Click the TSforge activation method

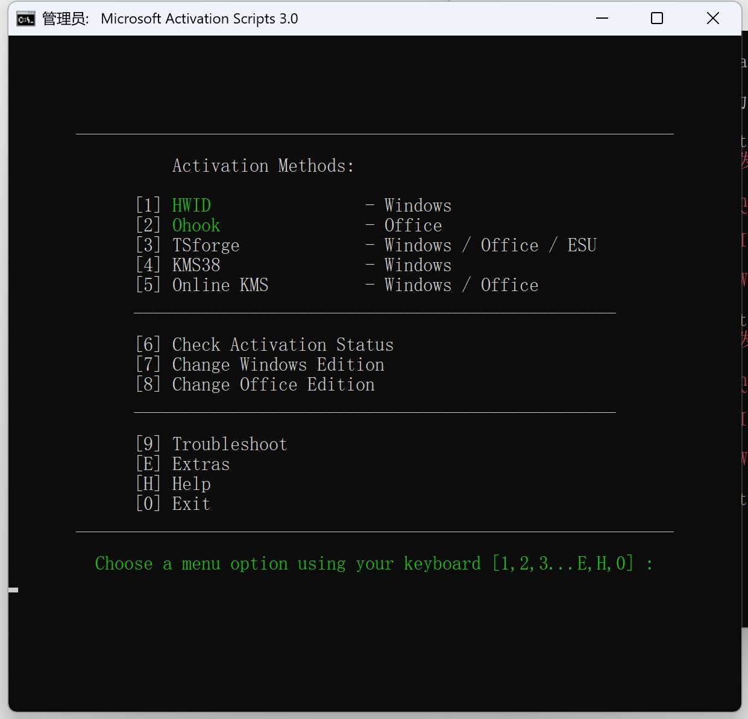206,245
